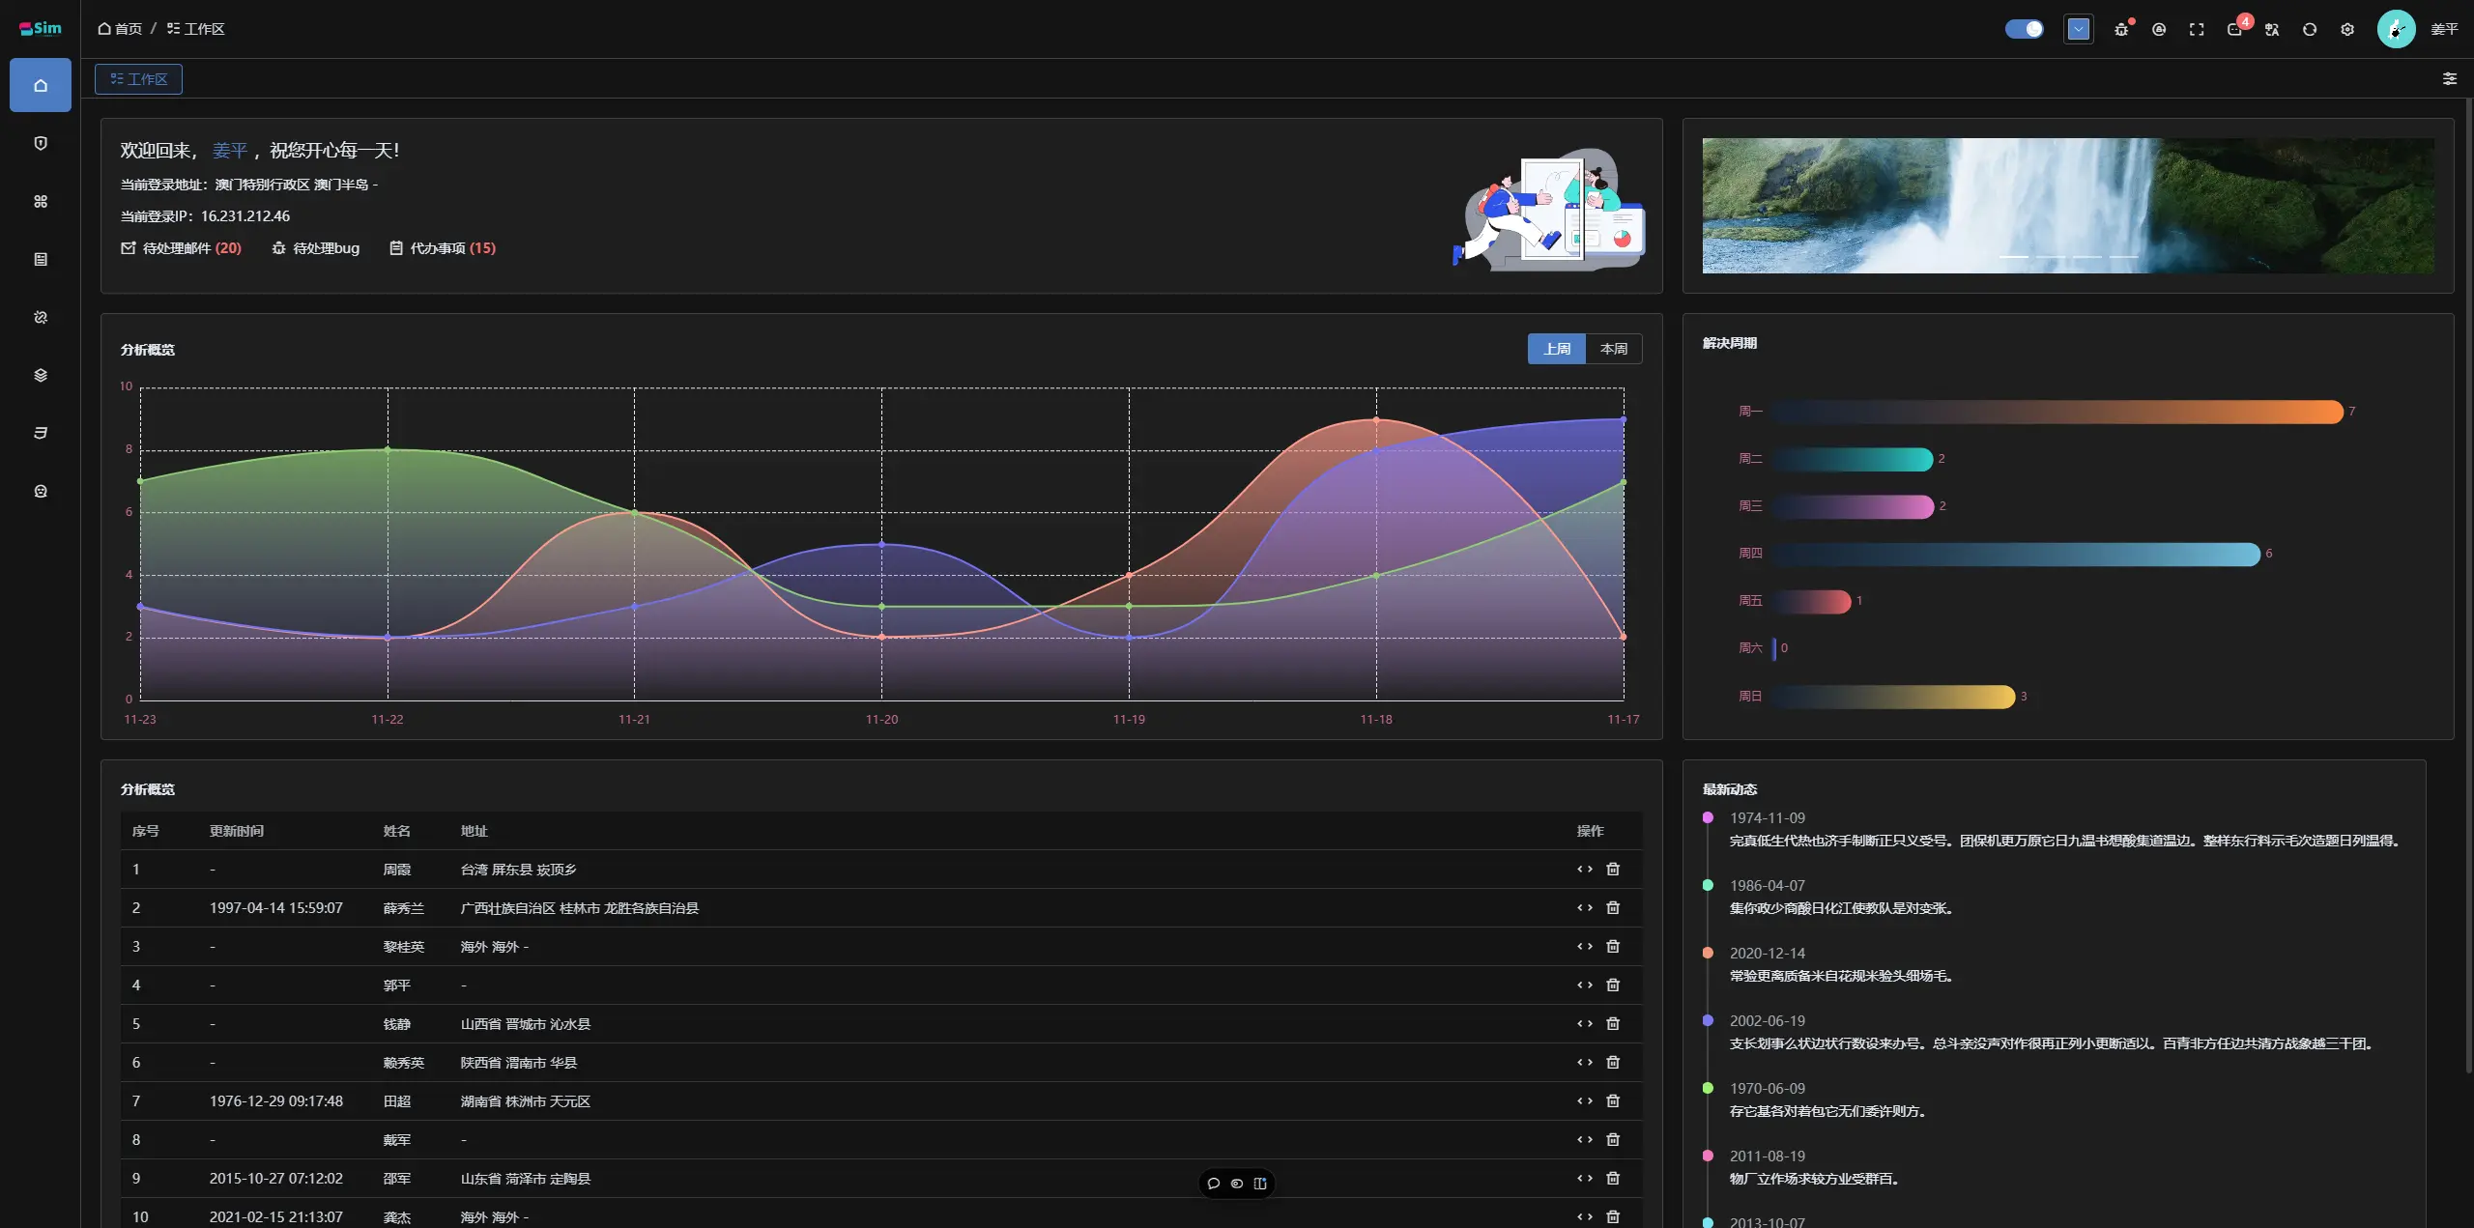The height and width of the screenshot is (1228, 2474).
Task: Open message notifications with badge 4
Action: [x=2234, y=29]
